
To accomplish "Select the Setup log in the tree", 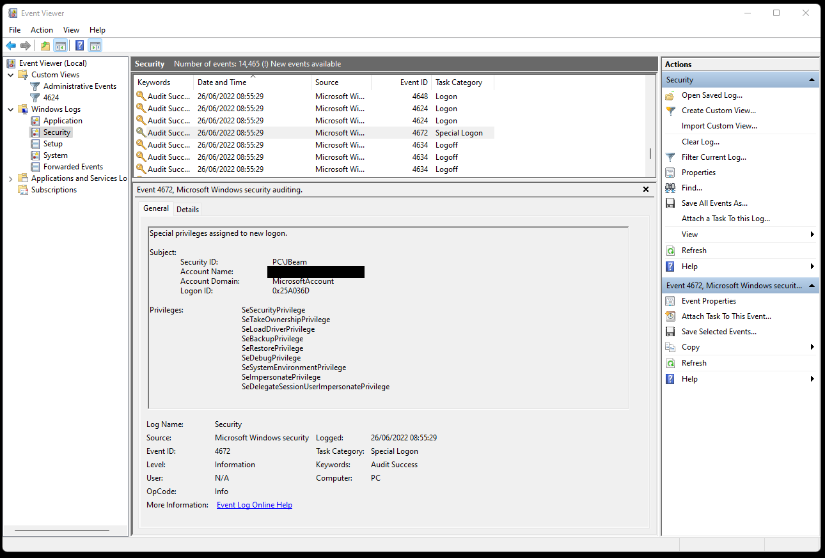I will 53,144.
